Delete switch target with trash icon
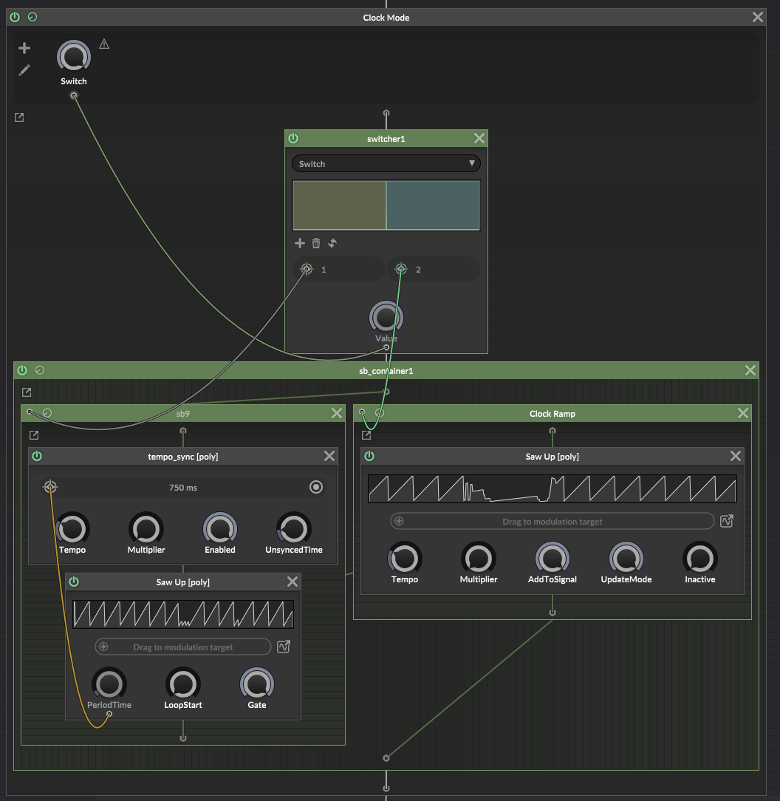 coord(316,243)
